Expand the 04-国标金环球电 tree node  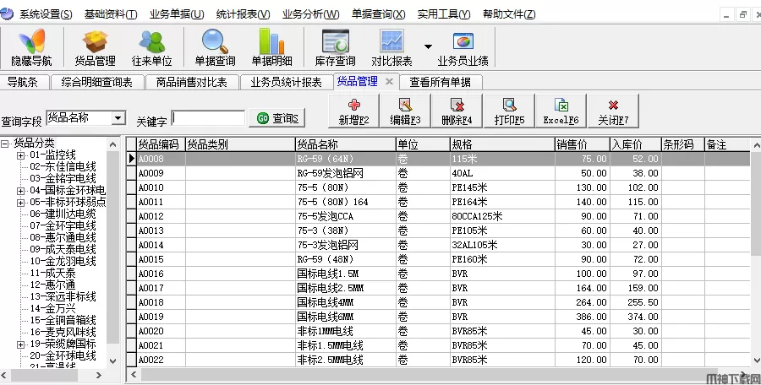[20, 191]
